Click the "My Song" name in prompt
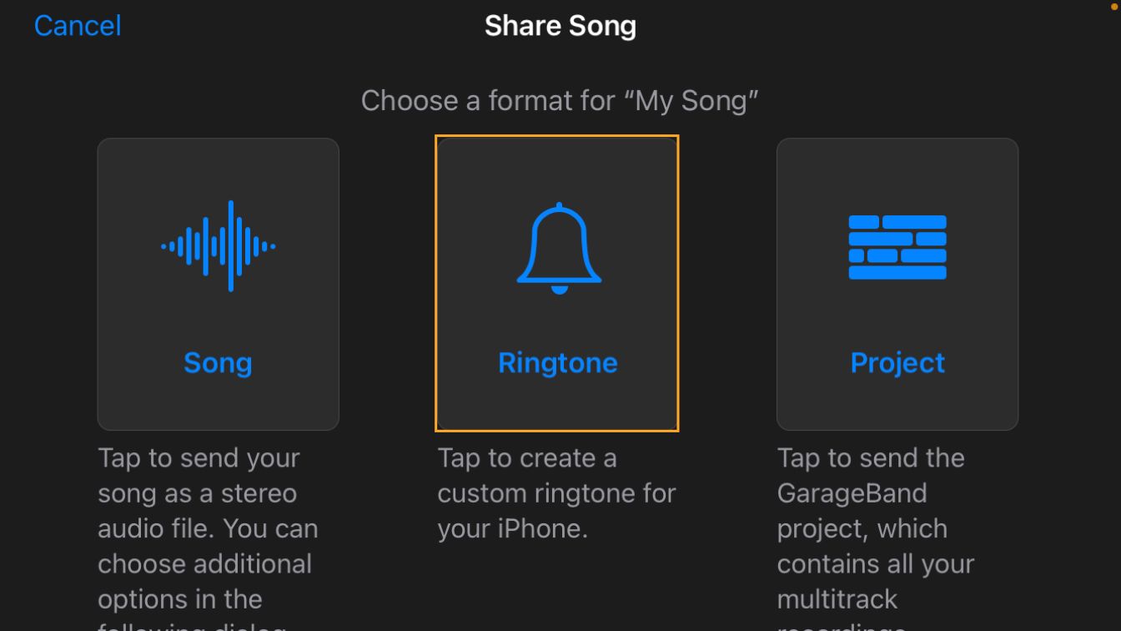This screenshot has height=631, width=1121. coord(696,101)
